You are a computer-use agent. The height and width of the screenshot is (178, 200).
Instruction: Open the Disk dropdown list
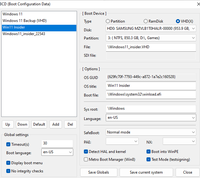coord(151,29)
